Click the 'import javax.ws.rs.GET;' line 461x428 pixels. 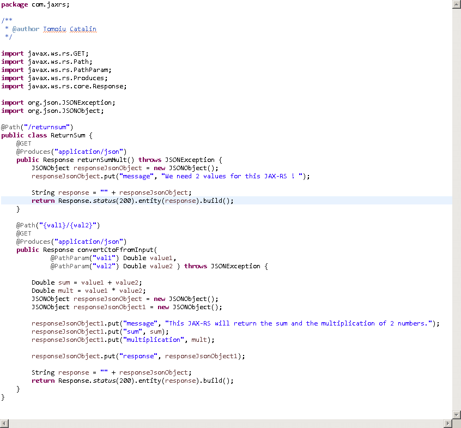(x=45, y=53)
